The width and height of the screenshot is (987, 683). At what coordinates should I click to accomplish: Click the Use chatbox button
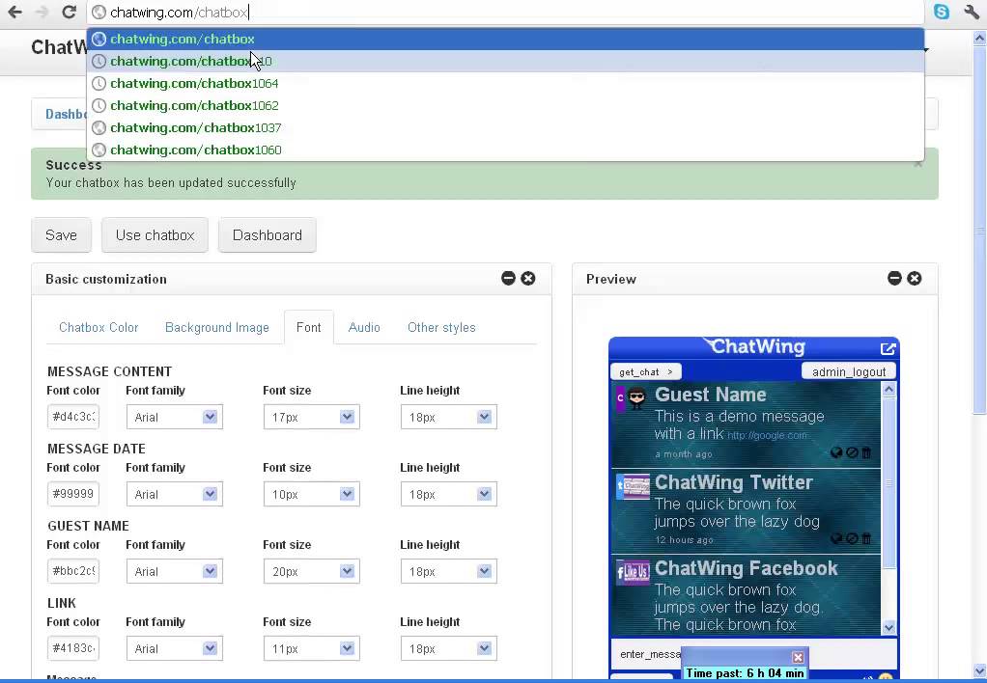coord(155,235)
